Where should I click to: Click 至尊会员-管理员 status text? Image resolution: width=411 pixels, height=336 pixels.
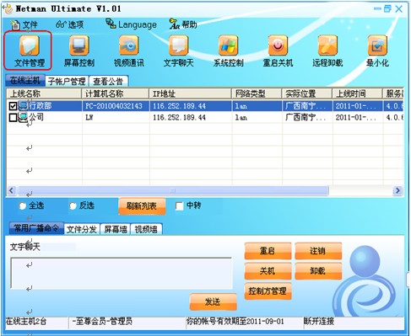click(102, 321)
